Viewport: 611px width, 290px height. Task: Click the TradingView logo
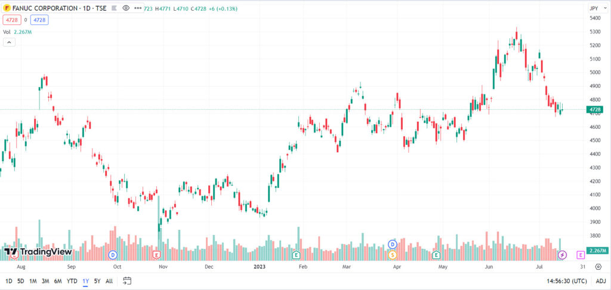coord(38,252)
